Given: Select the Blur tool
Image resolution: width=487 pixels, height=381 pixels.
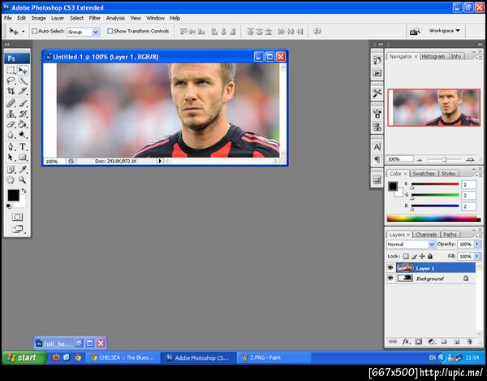Looking at the screenshot, I should click(x=11, y=135).
